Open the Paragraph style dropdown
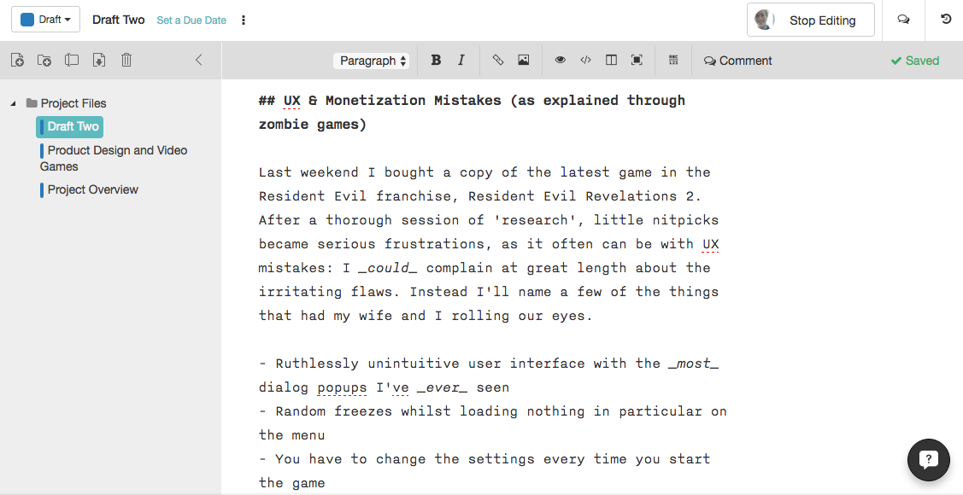963x495 pixels. tap(372, 61)
